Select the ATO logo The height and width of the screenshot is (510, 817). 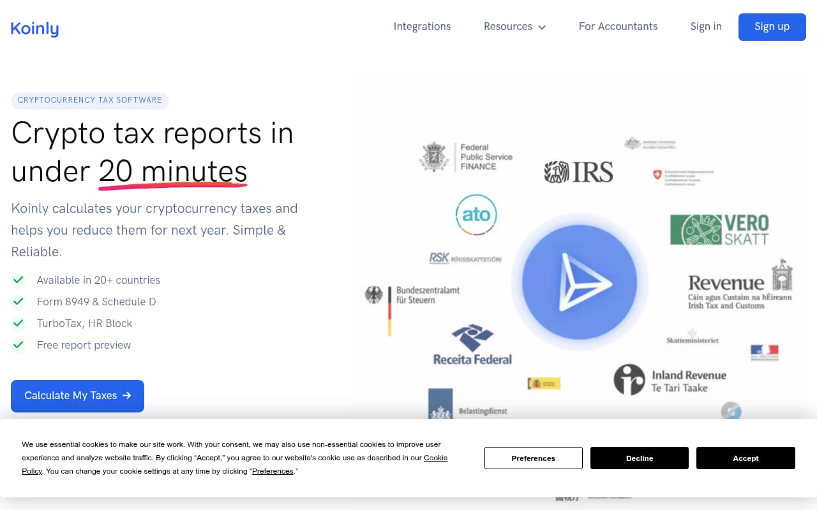click(476, 215)
